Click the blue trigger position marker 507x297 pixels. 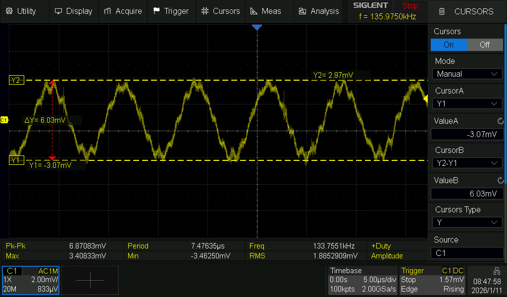(x=257, y=27)
